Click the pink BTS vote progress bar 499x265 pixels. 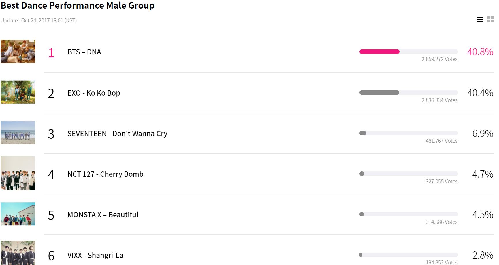coord(379,52)
